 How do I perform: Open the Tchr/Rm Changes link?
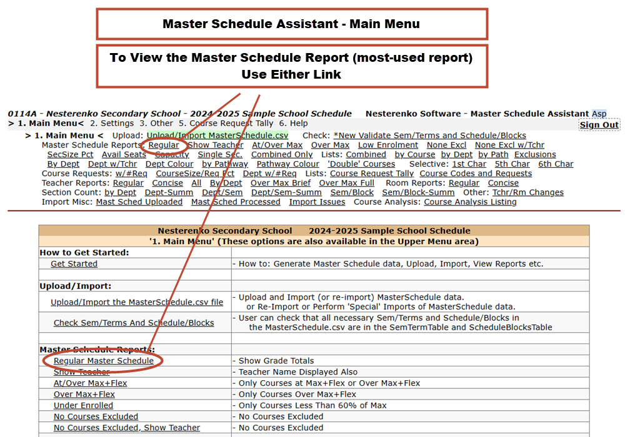(527, 192)
